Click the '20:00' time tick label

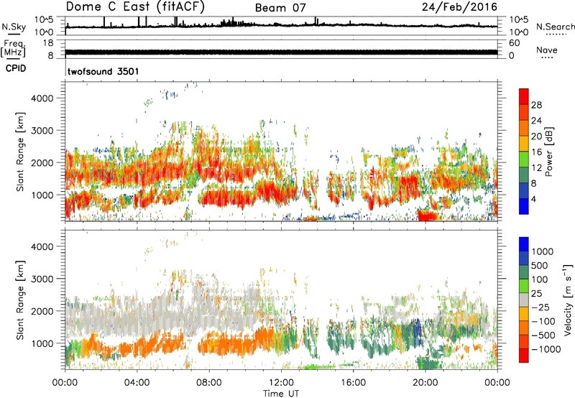(425, 383)
